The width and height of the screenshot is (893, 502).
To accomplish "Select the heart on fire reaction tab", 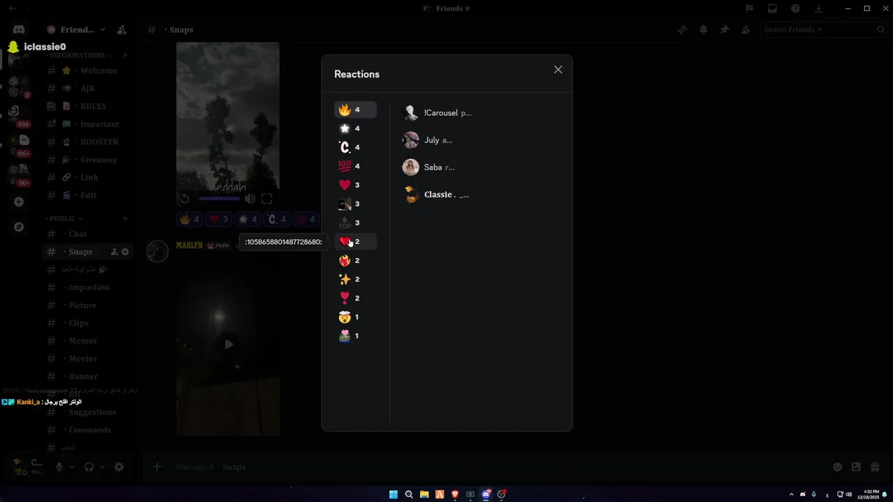I will pos(355,261).
